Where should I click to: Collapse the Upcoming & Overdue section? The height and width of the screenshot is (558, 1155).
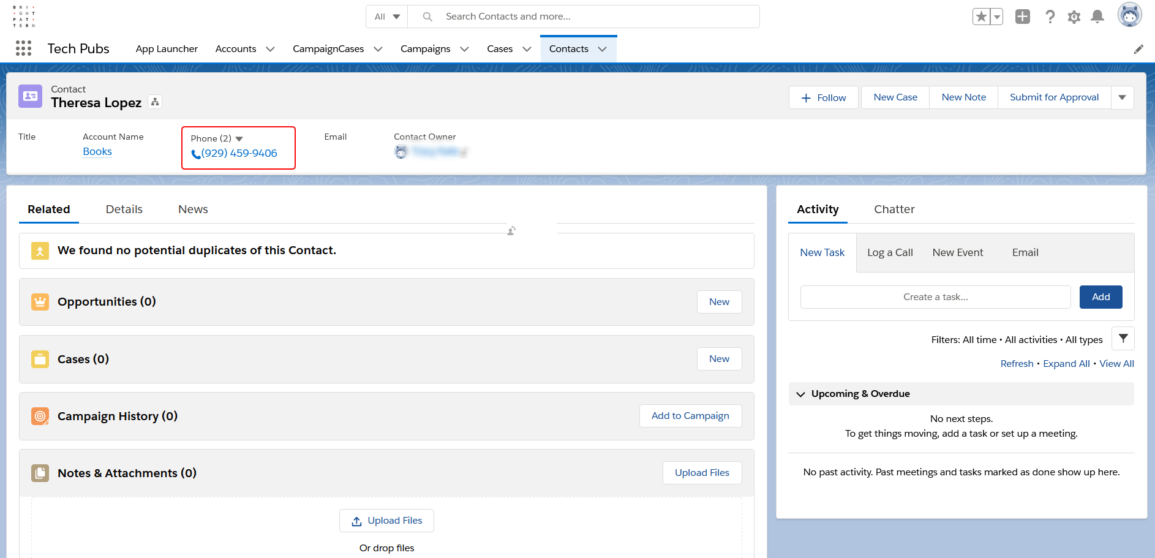pos(800,394)
